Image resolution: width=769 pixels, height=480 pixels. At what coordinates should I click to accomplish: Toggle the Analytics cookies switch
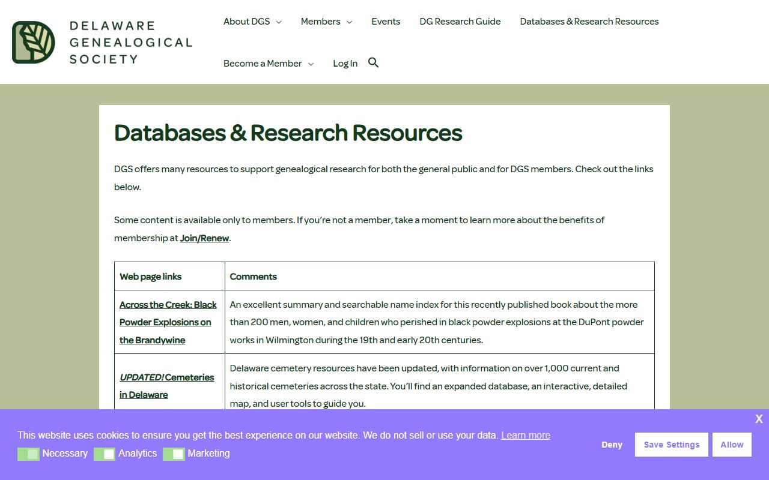pos(105,454)
